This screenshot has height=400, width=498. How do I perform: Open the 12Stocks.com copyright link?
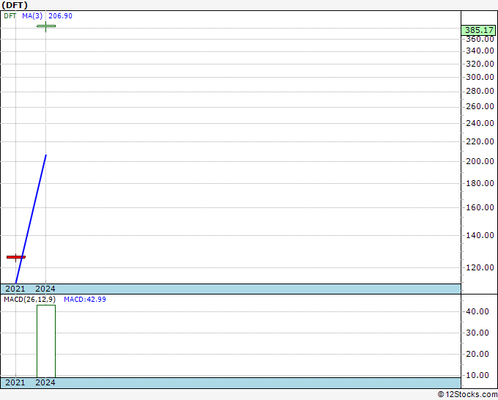(x=467, y=394)
